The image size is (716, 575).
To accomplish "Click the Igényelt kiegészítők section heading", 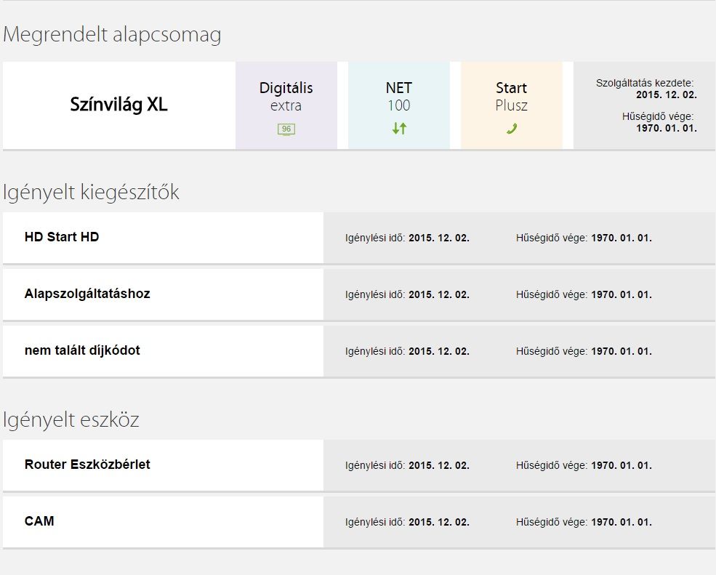I will [x=91, y=193].
